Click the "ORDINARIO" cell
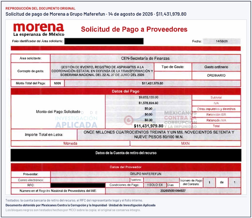This screenshot has width=252, height=218. 216,75
